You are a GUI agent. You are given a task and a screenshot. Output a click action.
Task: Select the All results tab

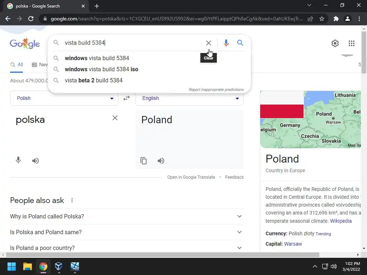(x=16, y=65)
